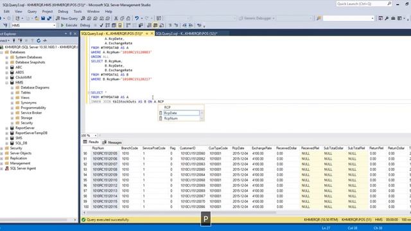Toggle Results to Text icon
The height and width of the screenshot is (231, 411).
pos(149,26)
